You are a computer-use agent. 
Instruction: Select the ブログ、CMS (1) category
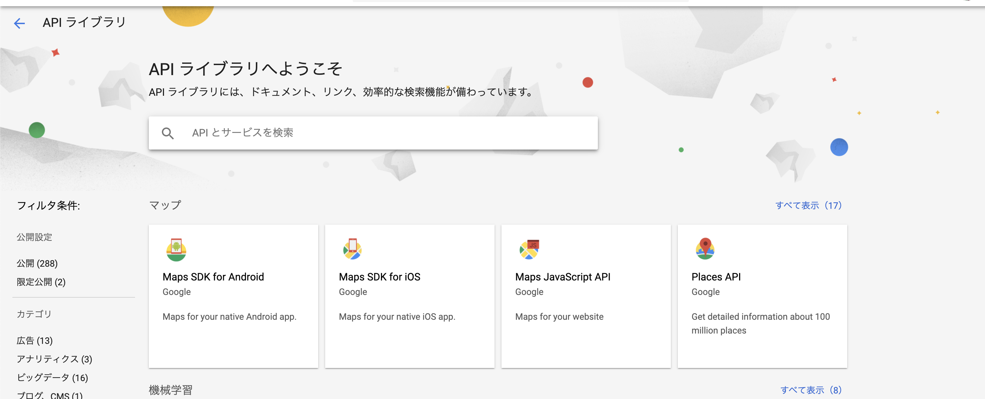[x=50, y=395]
